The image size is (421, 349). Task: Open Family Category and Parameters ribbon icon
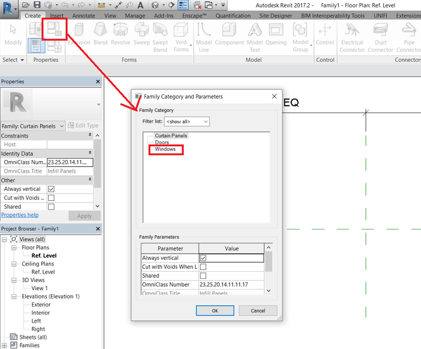54,29
